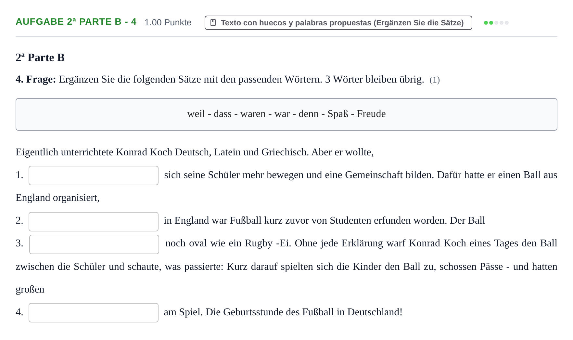Click the 'AUFGABE 2ª PARTE B - 4' heading
This screenshot has width=573, height=340.
pos(76,22)
